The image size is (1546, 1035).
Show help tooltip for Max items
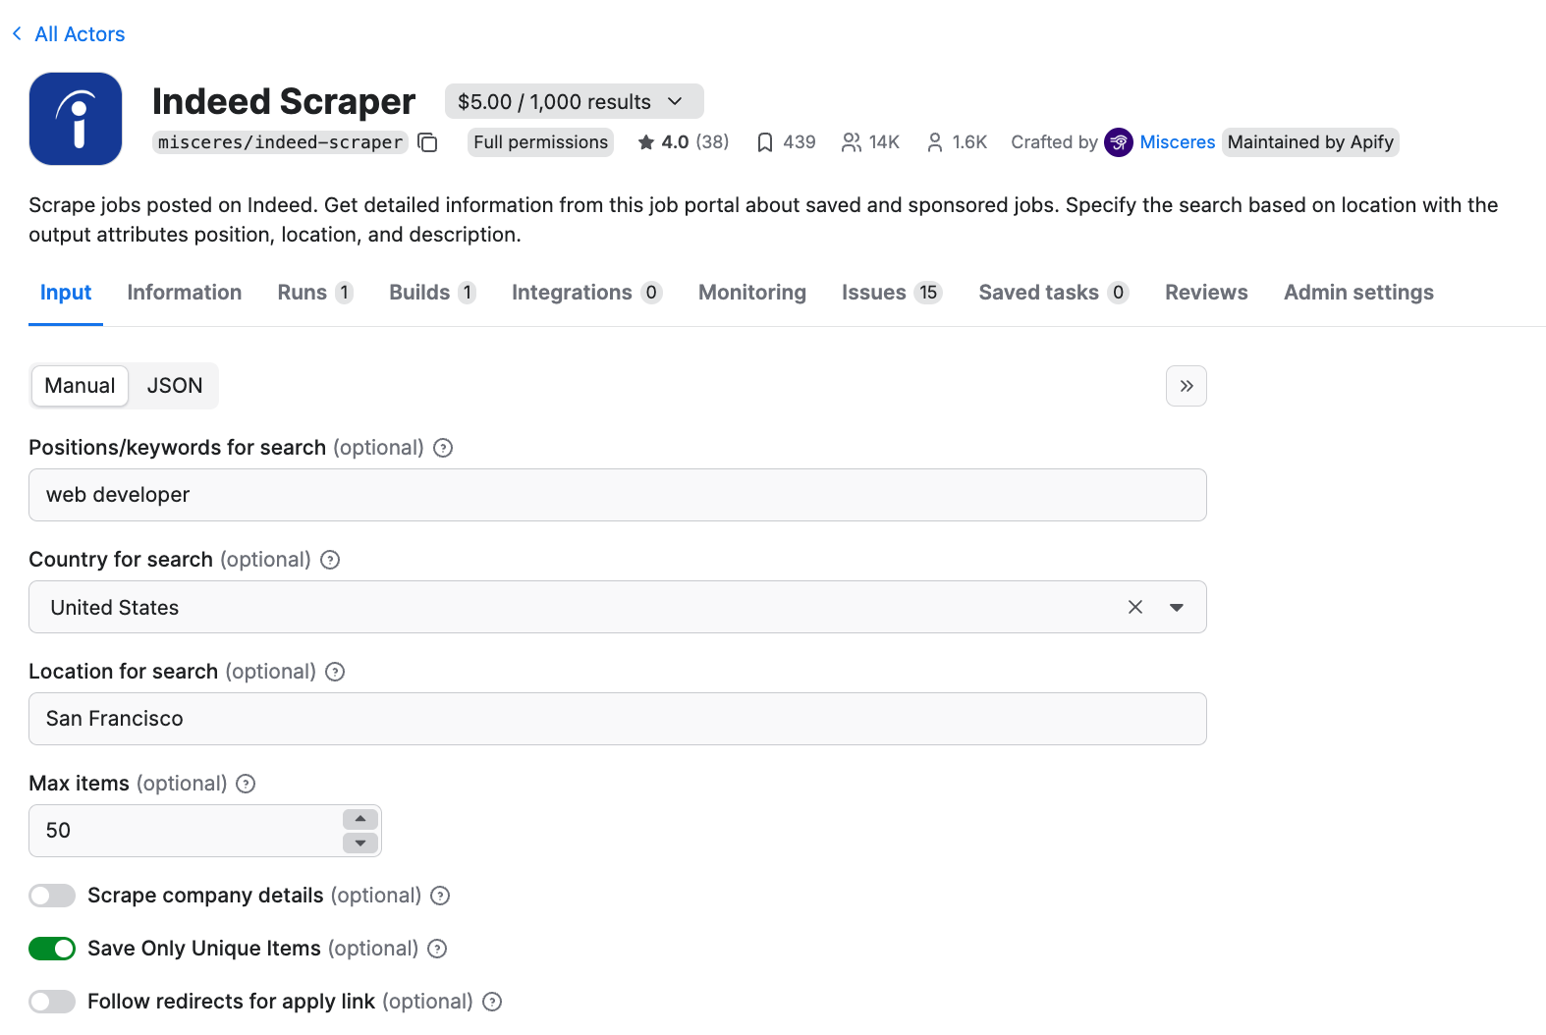246,784
